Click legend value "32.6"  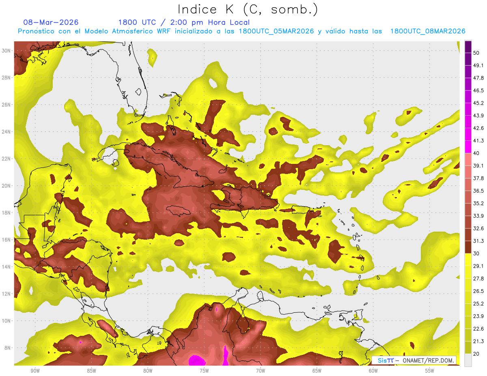478,228
